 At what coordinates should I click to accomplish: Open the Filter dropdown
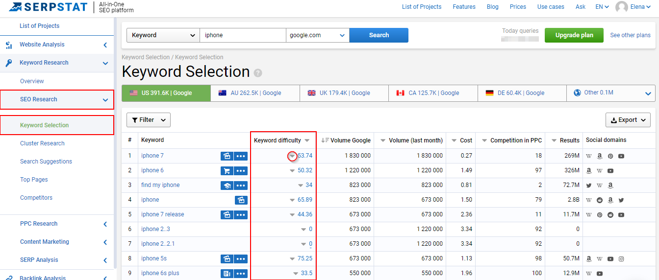tap(149, 120)
